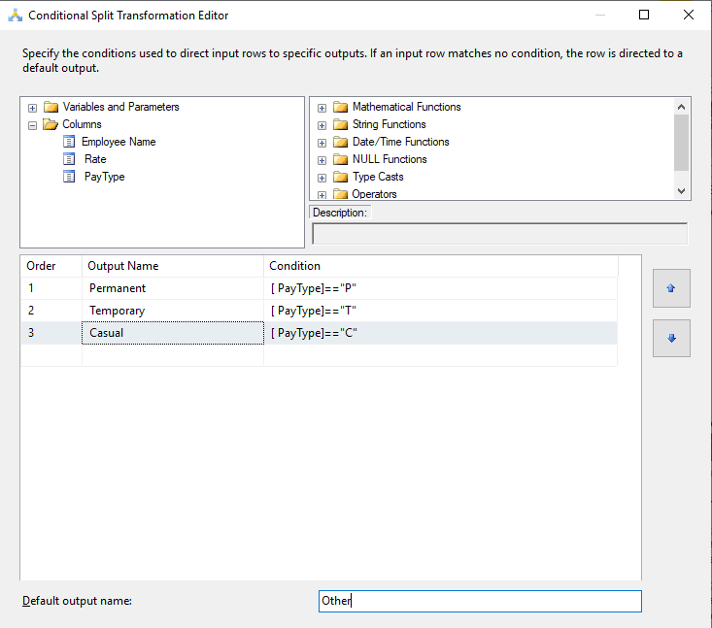712x628 pixels.
Task: Expand the Date/Time Functions node
Action: tap(322, 142)
